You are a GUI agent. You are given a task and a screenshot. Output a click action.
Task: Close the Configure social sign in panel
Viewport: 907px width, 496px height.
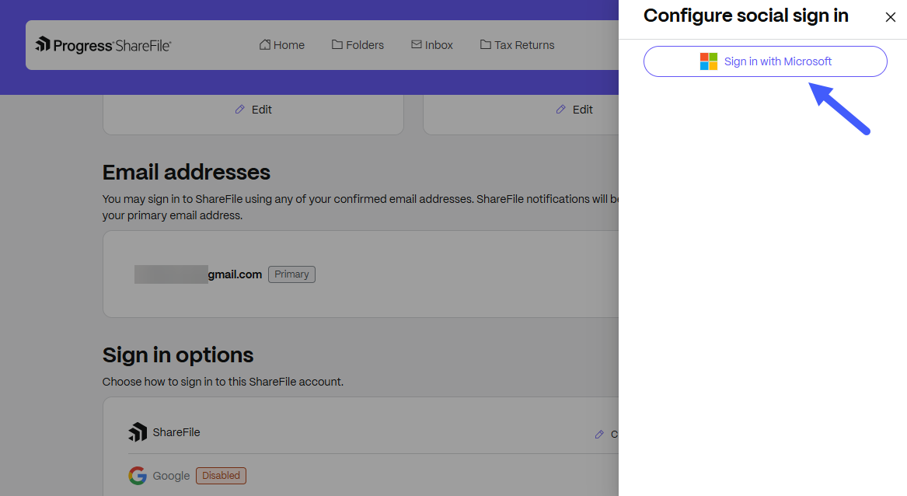[891, 17]
